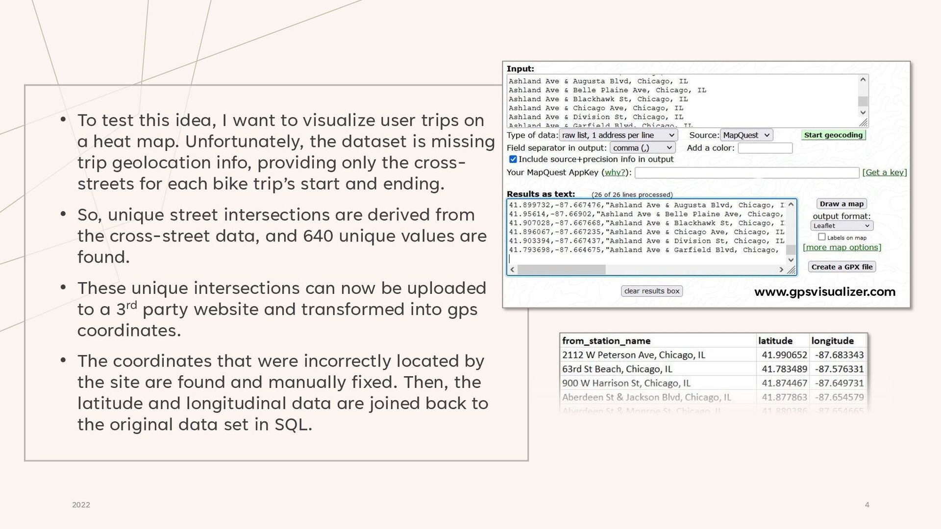Open the Source MapQuest dropdown
Viewport: 941px width, 529px height.
(746, 135)
